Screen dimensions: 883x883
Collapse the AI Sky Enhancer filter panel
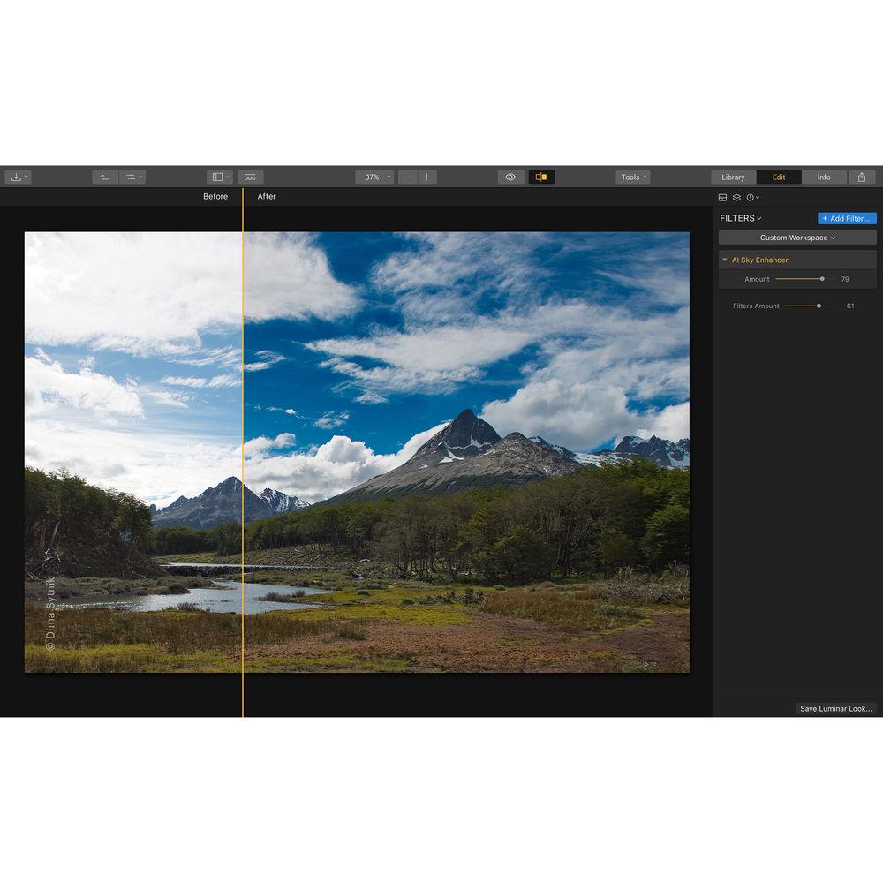[x=725, y=260]
